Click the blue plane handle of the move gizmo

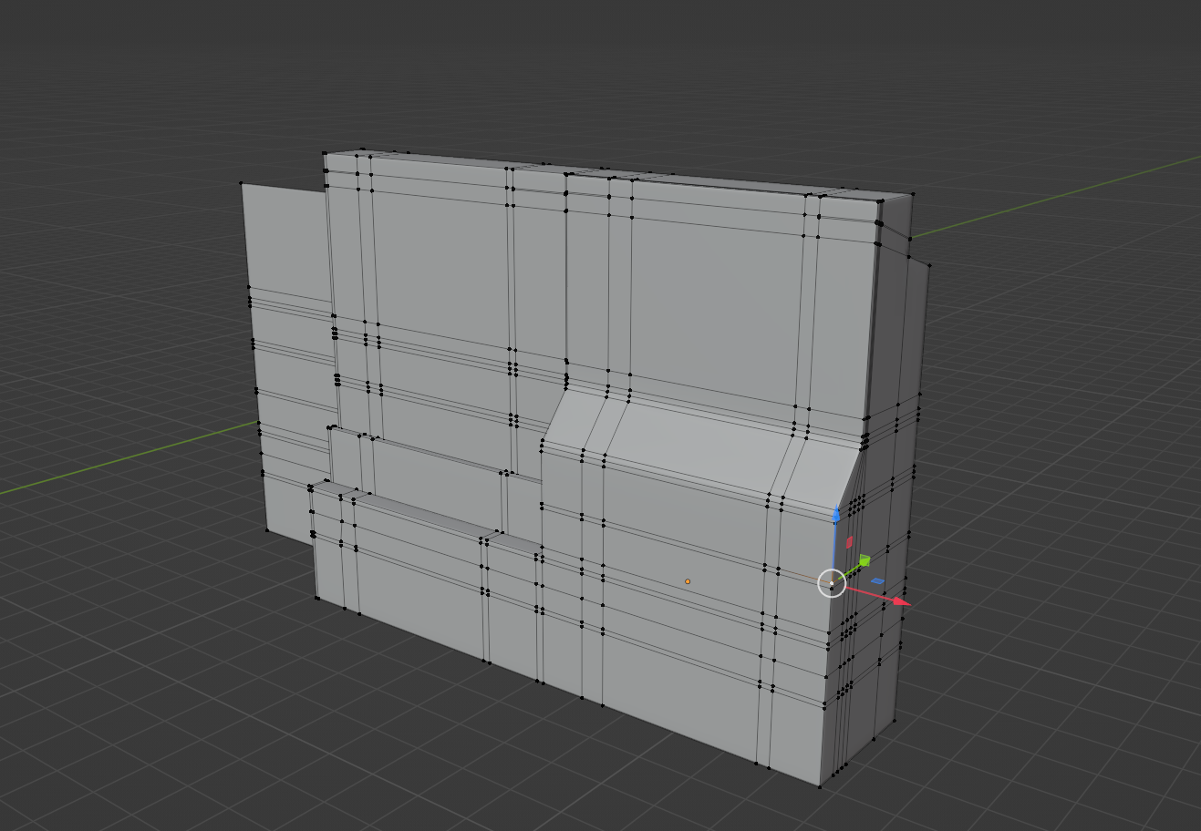pos(877,580)
